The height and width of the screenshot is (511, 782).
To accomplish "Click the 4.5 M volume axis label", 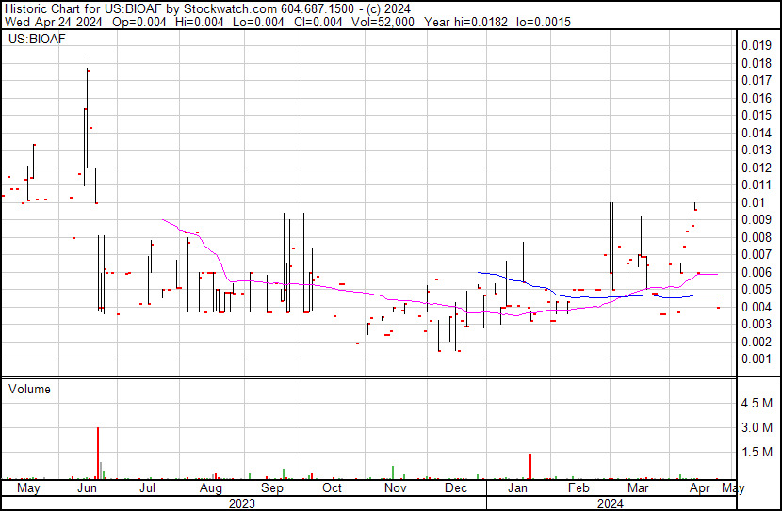I will pos(756,403).
